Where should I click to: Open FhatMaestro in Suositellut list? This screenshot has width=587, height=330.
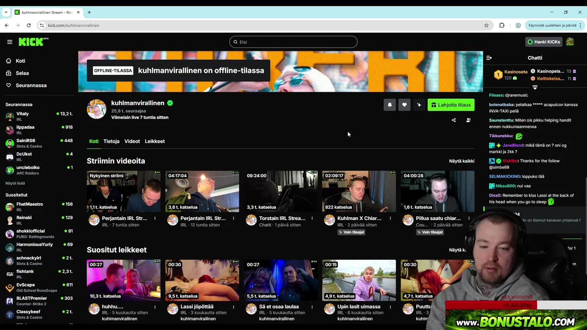(x=39, y=207)
